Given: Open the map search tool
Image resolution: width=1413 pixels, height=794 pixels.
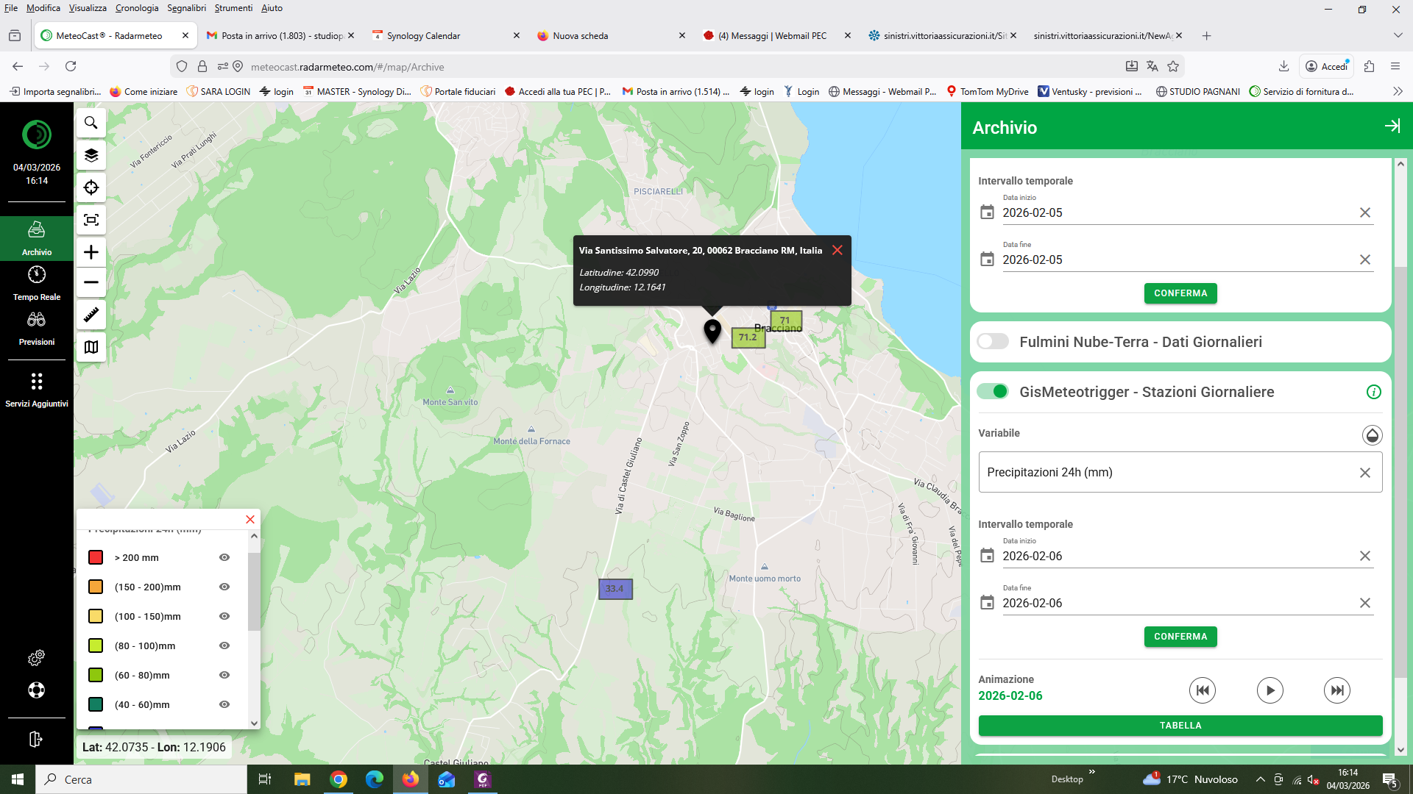Looking at the screenshot, I should click(x=91, y=123).
